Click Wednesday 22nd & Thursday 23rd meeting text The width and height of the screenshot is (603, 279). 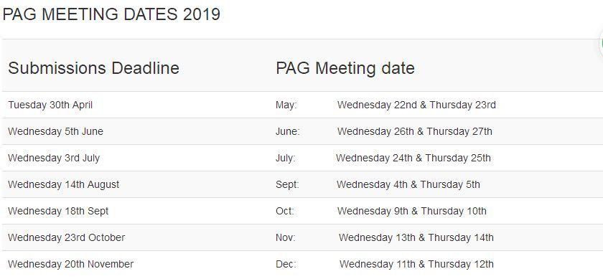[416, 105]
